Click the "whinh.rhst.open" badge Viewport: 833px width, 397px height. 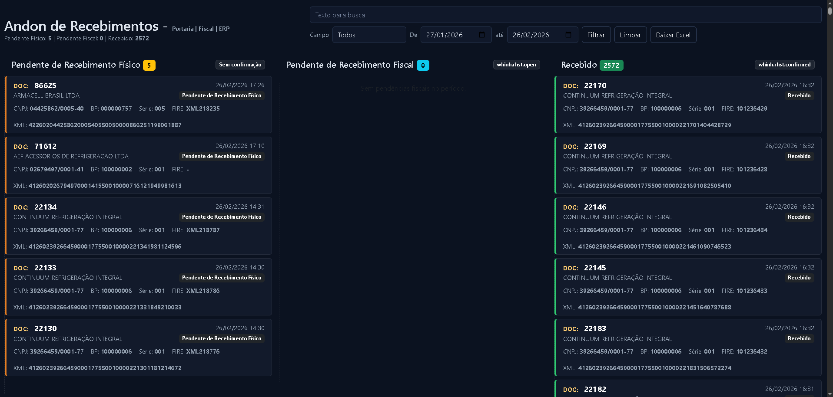click(x=516, y=65)
